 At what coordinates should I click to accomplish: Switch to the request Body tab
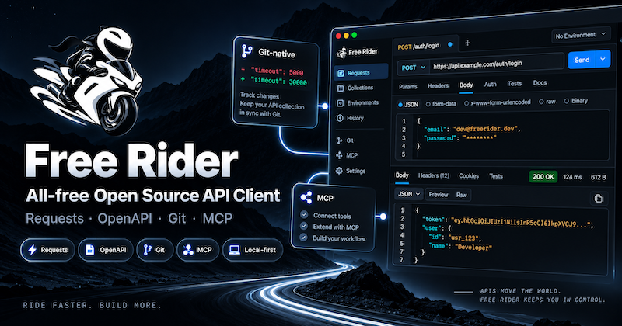pos(466,85)
